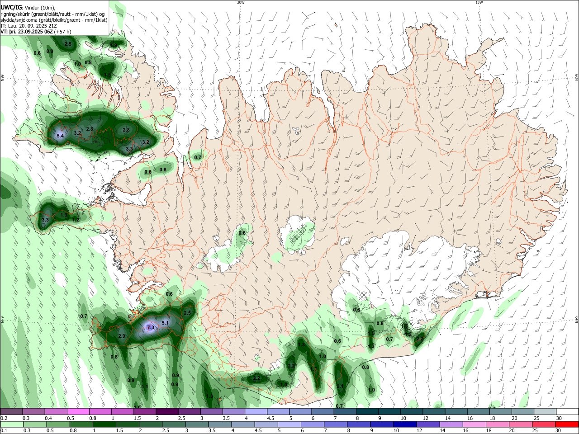Click the dark mauve 0.2 snow legend swatch

[x=12, y=412]
